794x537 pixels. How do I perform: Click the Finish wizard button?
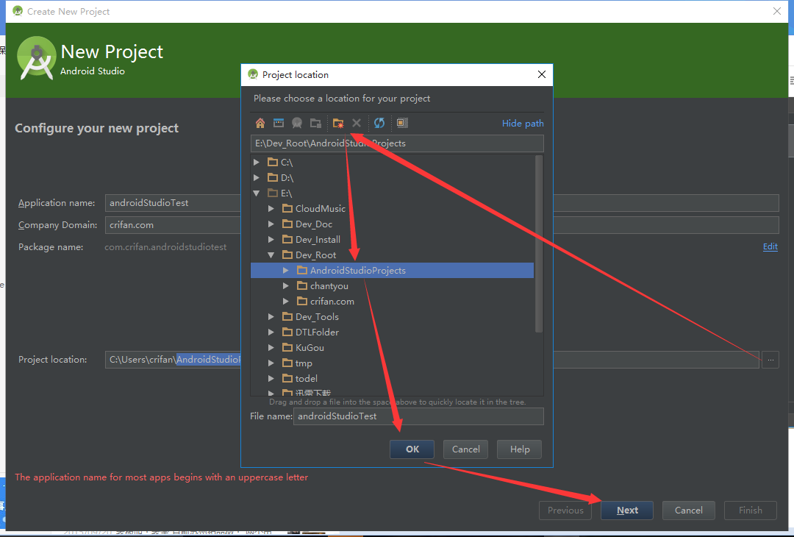tap(751, 511)
